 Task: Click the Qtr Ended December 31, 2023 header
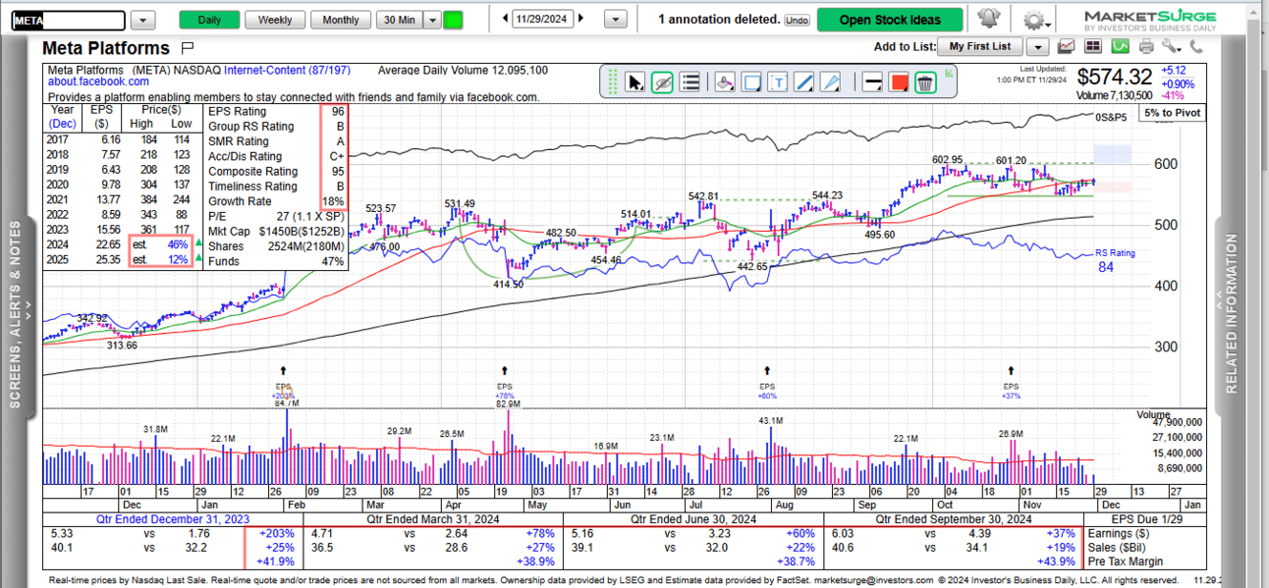(x=171, y=518)
